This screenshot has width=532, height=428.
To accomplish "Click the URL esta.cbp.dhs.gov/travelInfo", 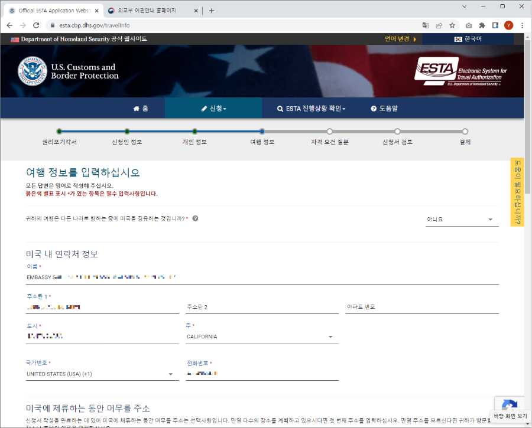I will pyautogui.click(x=95, y=25).
